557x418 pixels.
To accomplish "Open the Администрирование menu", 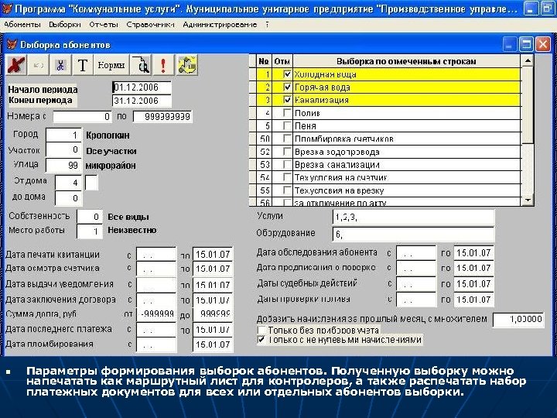I will (220, 25).
